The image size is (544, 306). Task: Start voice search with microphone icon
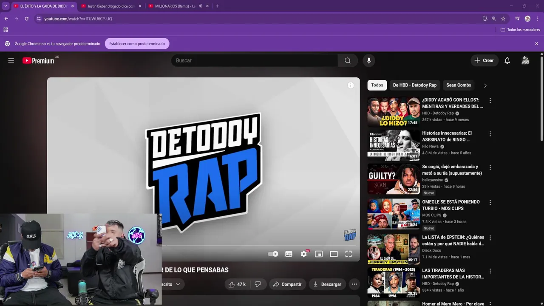(369, 60)
